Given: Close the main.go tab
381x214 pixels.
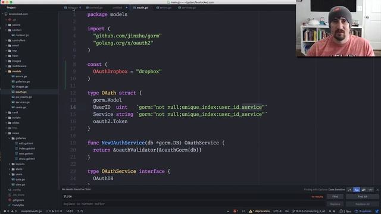Looking at the screenshot, I should pos(80,8).
